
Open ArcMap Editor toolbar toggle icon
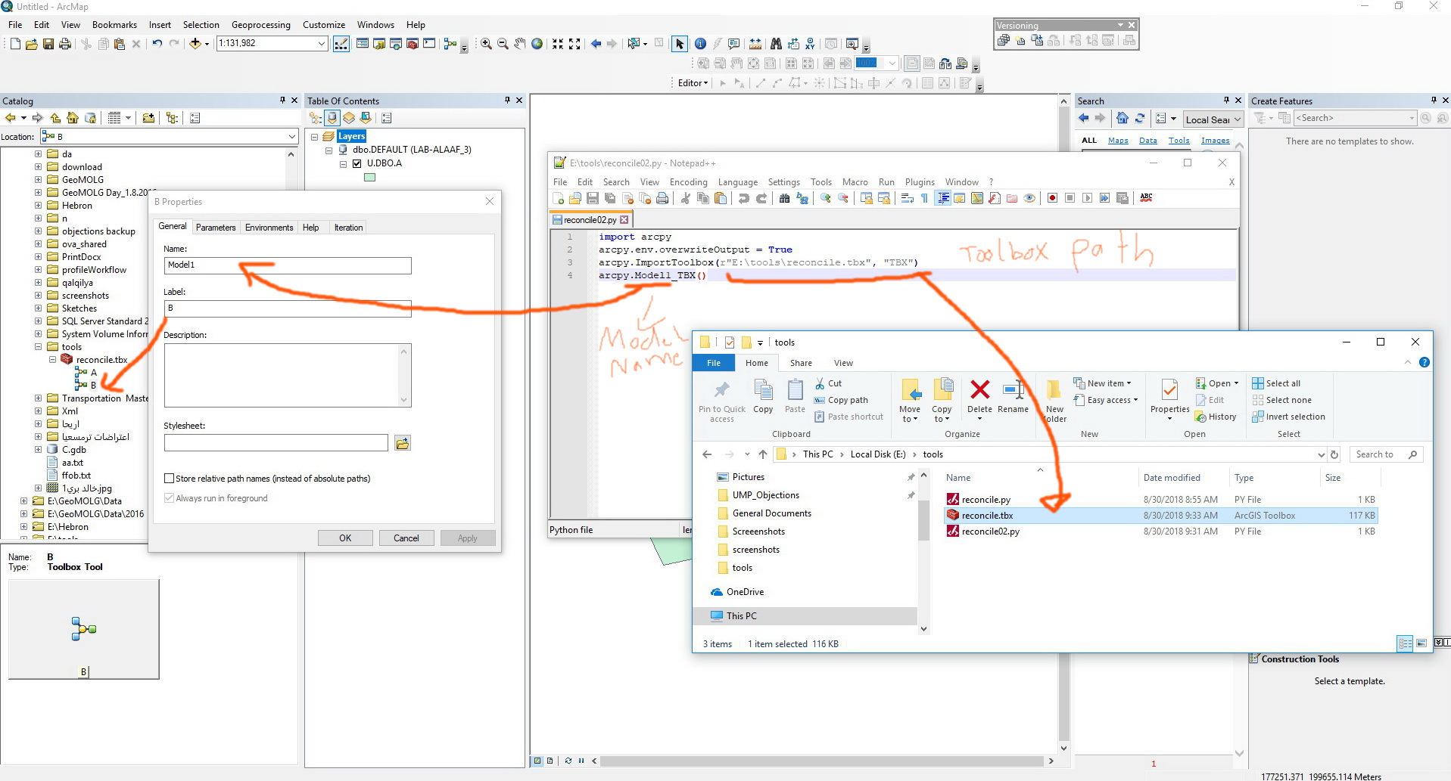[x=341, y=44]
